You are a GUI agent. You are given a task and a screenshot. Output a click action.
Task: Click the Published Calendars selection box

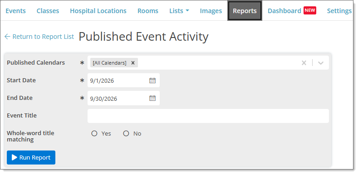pos(208,63)
